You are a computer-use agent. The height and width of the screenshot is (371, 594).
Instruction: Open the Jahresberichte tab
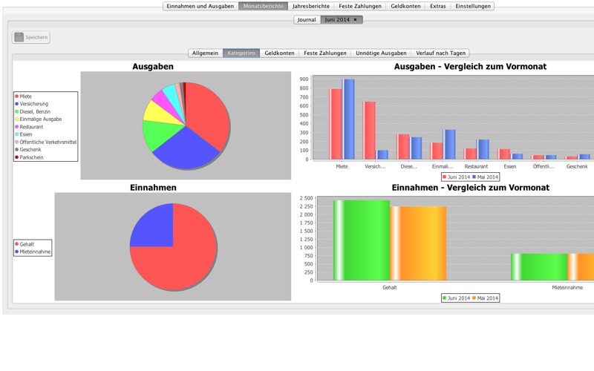click(x=311, y=6)
